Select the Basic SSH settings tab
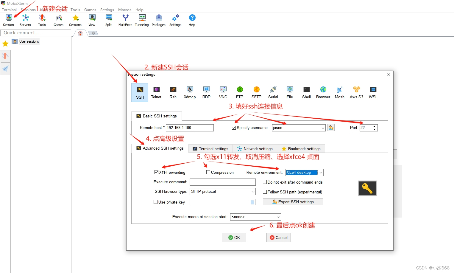This screenshot has height=273, width=454. click(157, 116)
